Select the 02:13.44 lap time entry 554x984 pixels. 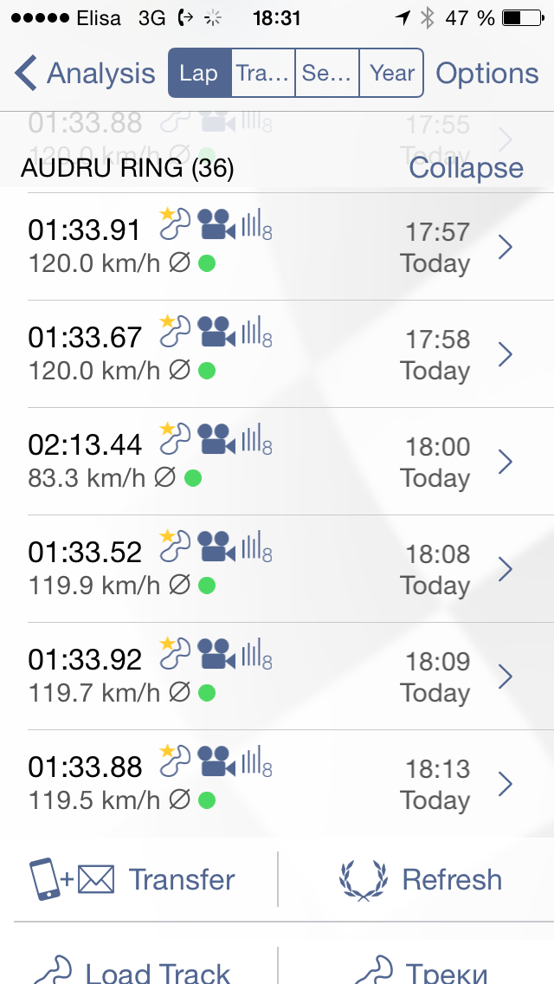click(85, 445)
